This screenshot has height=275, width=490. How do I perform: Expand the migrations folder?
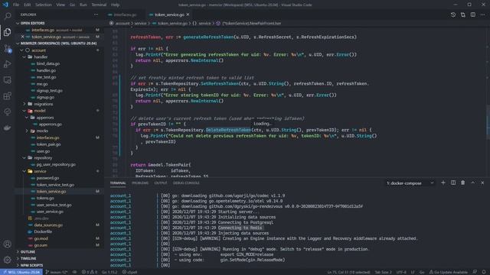pyautogui.click(x=24, y=104)
